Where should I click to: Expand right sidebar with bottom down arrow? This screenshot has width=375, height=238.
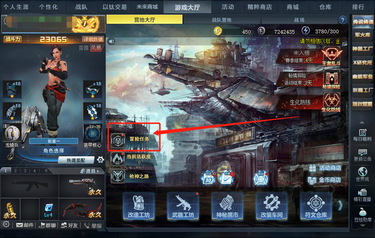(362, 226)
